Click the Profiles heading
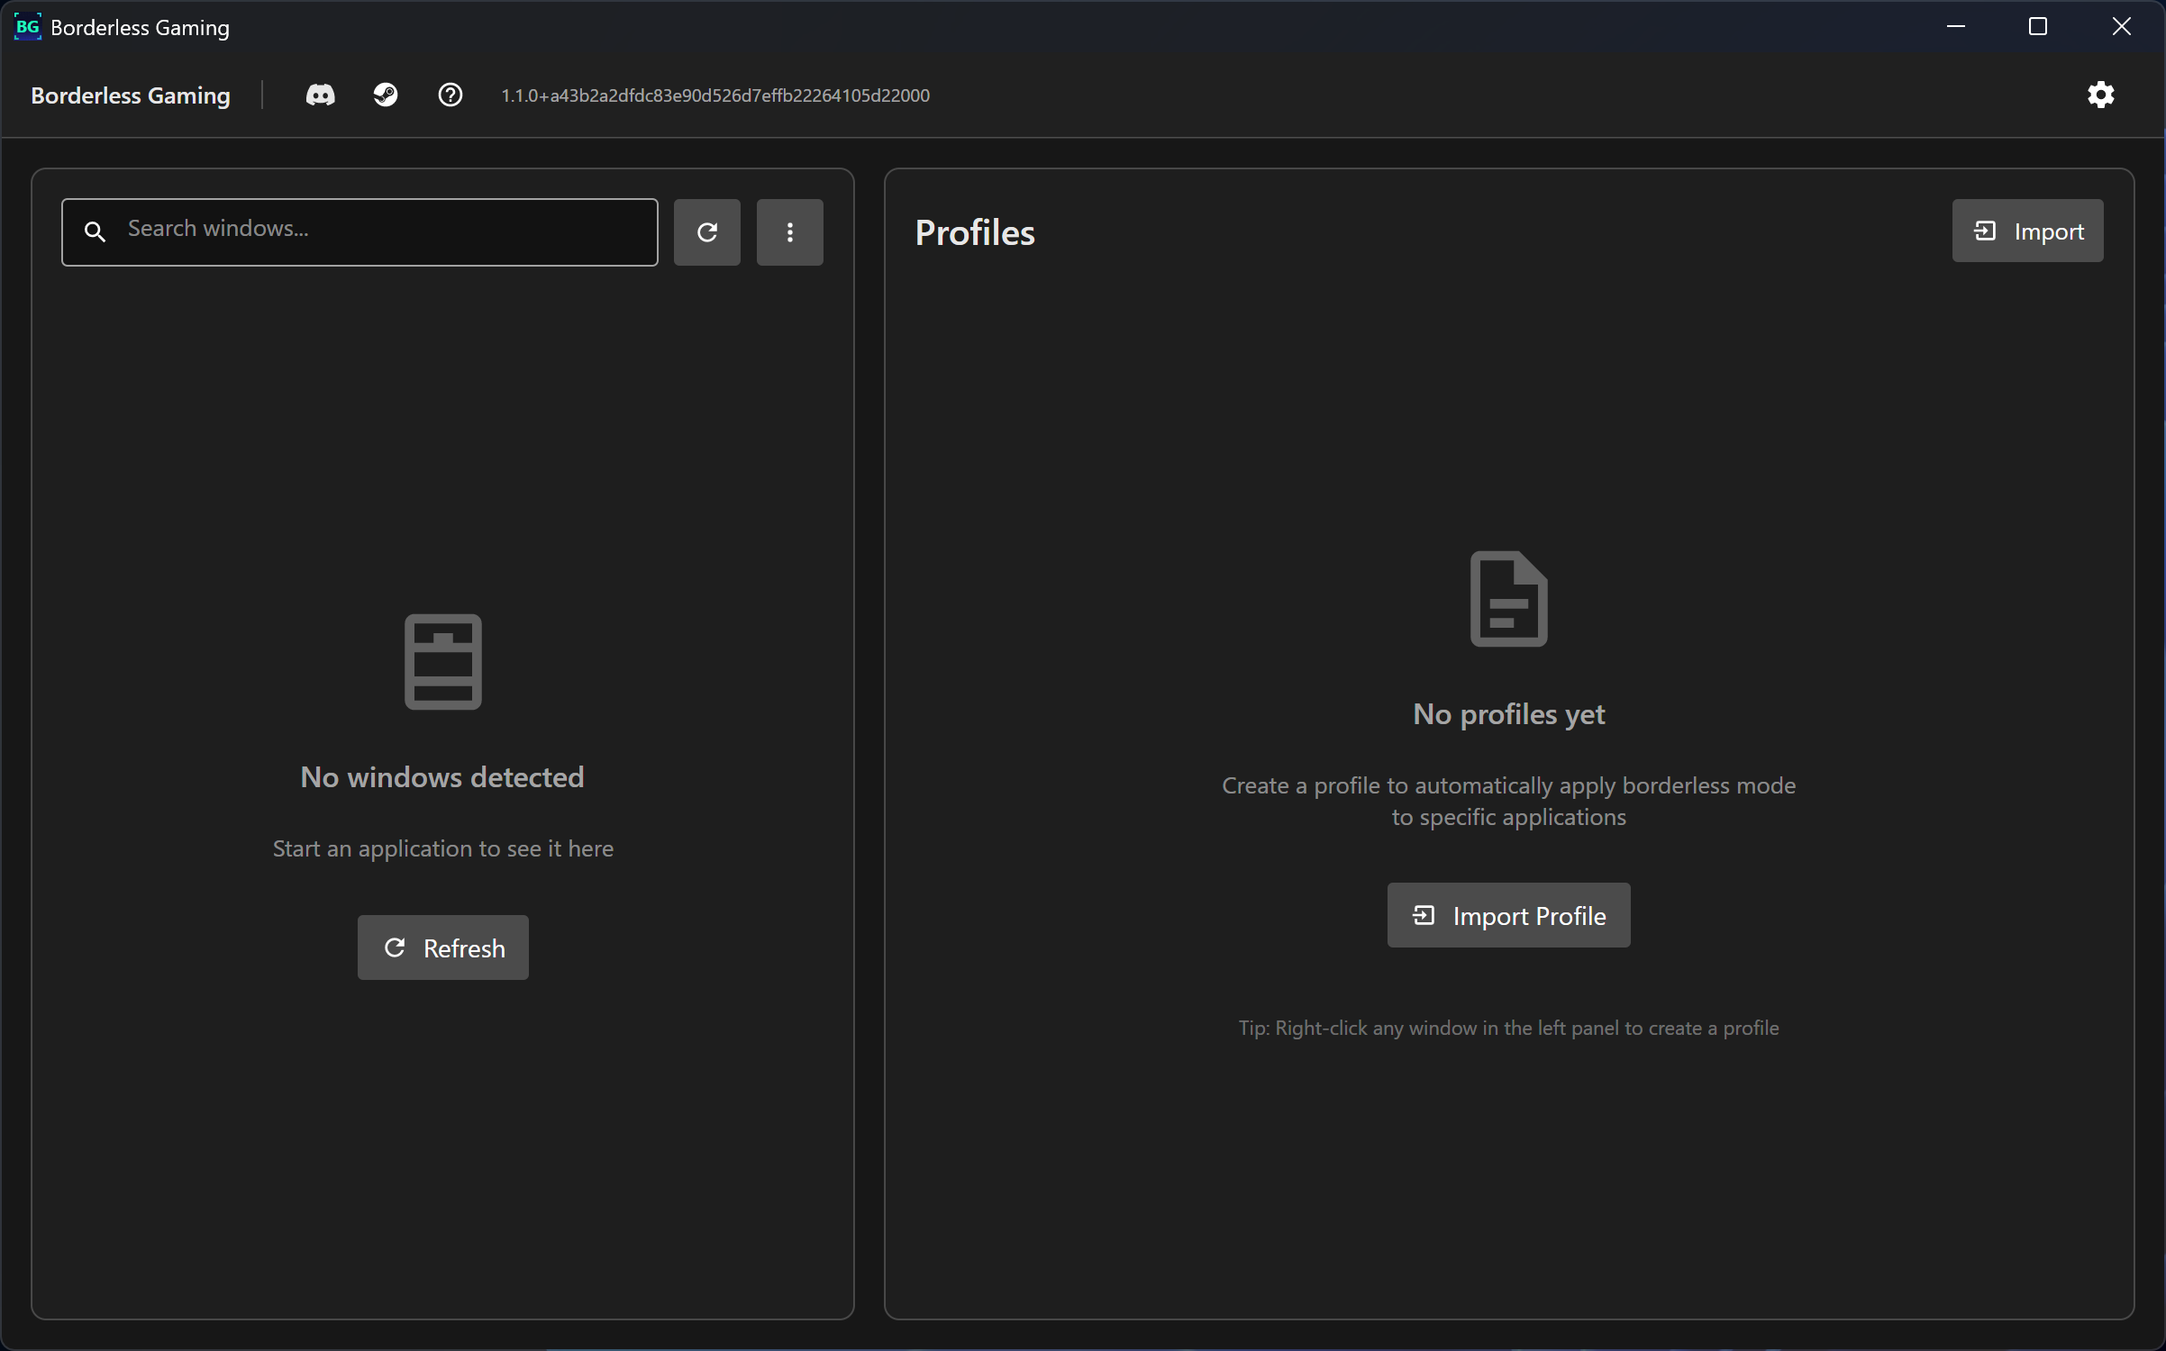 click(x=975, y=232)
